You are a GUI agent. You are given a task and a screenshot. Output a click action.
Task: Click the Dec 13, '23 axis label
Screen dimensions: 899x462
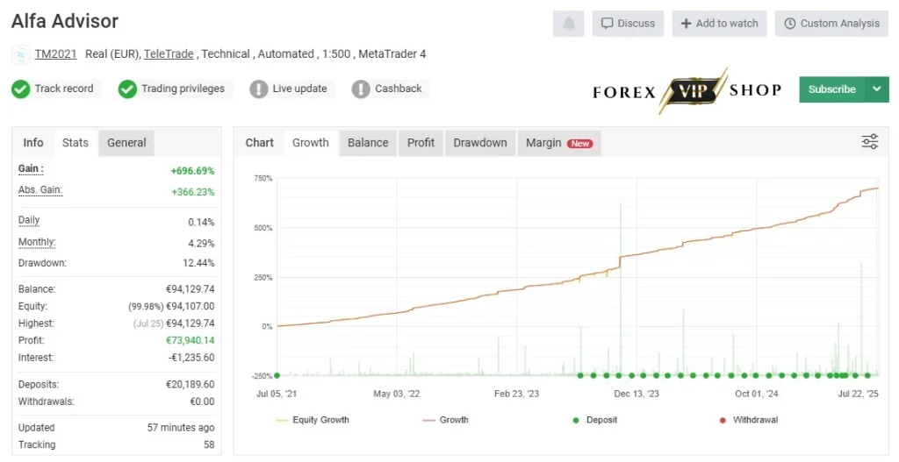[x=636, y=394]
